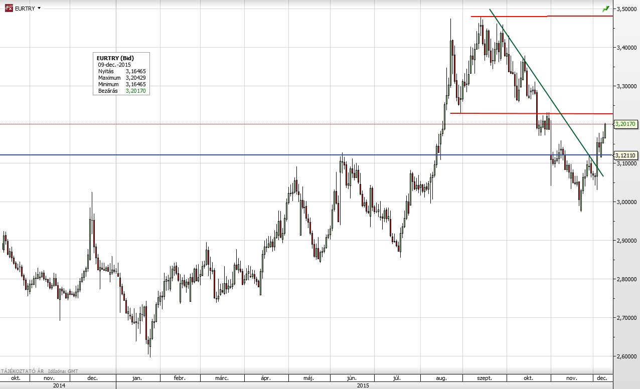The image size is (640, 389).
Task: Click the ápr. month label
Action: 266,378
